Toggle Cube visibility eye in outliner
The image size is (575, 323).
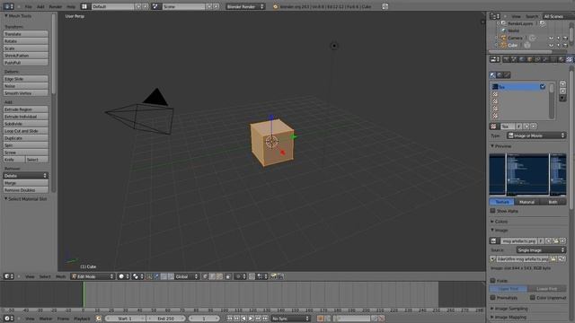pyautogui.click(x=551, y=45)
